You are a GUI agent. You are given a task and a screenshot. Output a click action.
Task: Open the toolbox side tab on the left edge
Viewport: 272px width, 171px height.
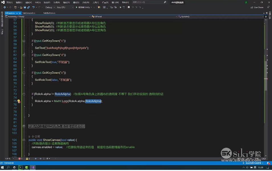tap(2, 31)
